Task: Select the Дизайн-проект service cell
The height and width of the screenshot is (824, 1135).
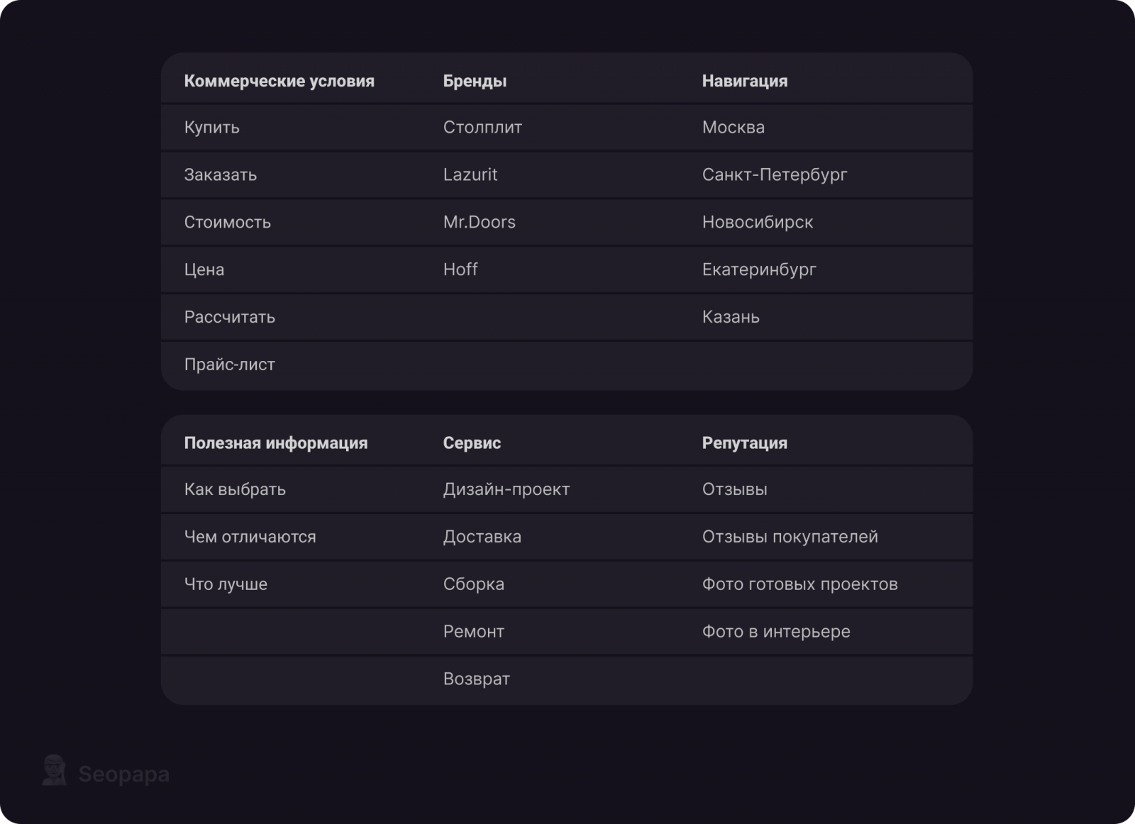Action: point(506,489)
